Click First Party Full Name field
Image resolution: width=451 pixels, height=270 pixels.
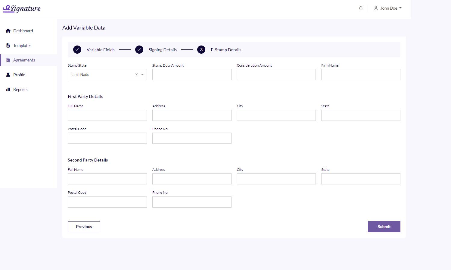tap(107, 115)
